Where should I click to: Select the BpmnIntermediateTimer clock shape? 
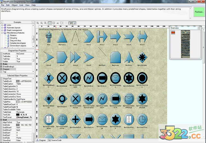point(62,119)
